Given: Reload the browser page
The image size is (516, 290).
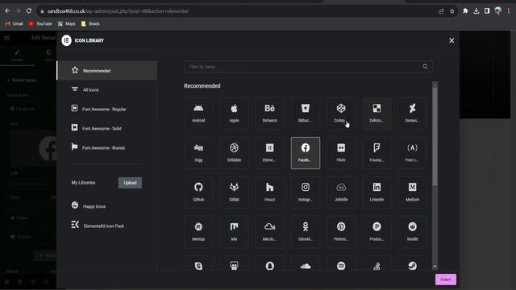Looking at the screenshot, I should tap(29, 10).
